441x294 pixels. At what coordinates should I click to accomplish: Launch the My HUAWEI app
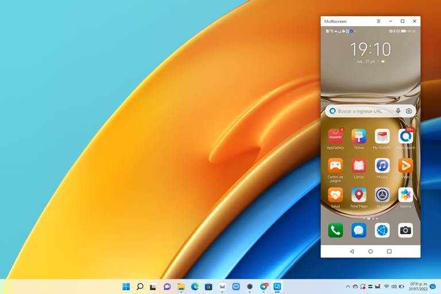[382, 137]
